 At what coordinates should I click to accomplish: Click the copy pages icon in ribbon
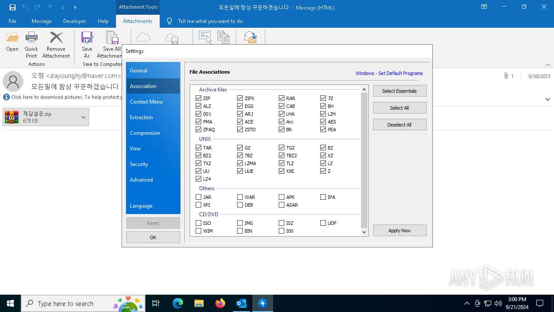(223, 37)
